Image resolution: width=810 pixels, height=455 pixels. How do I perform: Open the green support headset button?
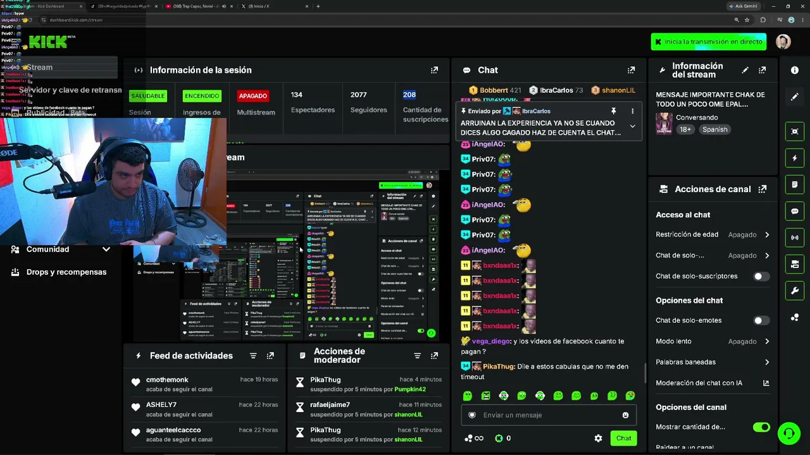(788, 434)
